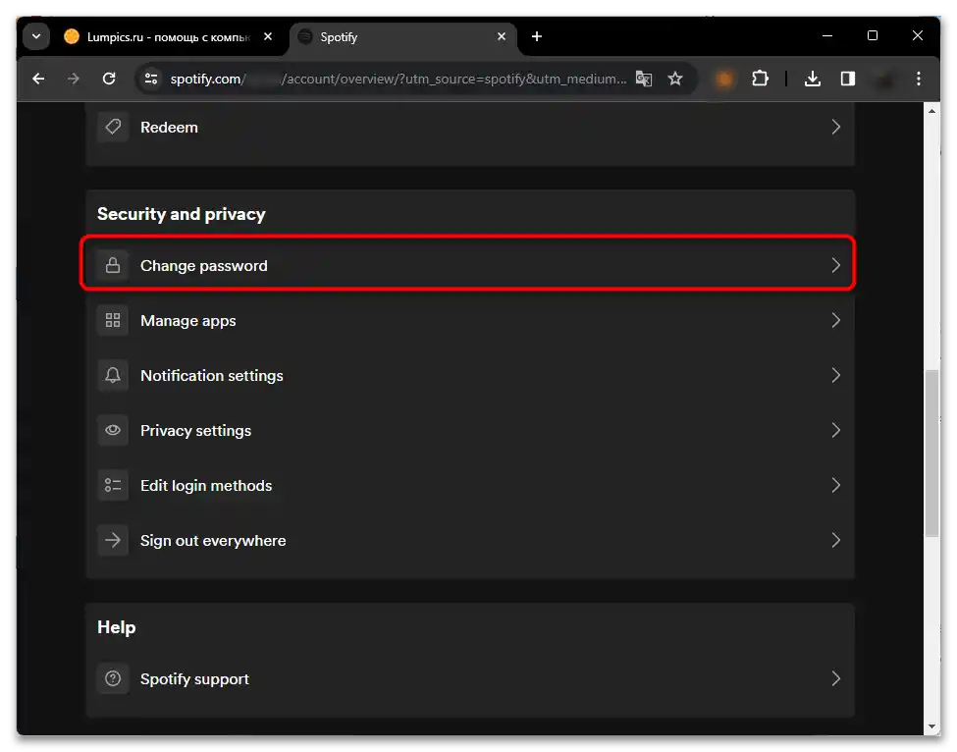
Task: Select the lock icon beside Change password
Action: tap(113, 265)
